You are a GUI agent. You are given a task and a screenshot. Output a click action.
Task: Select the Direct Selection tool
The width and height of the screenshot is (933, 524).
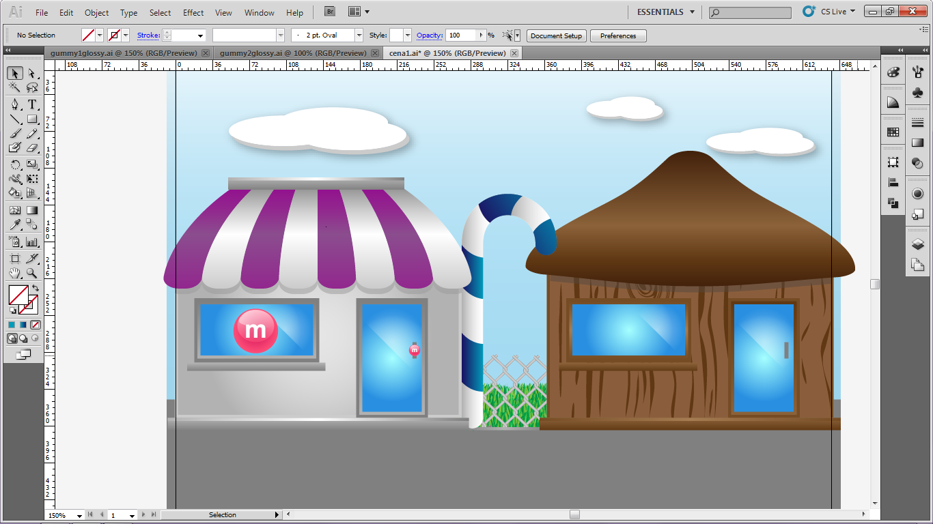[31, 73]
